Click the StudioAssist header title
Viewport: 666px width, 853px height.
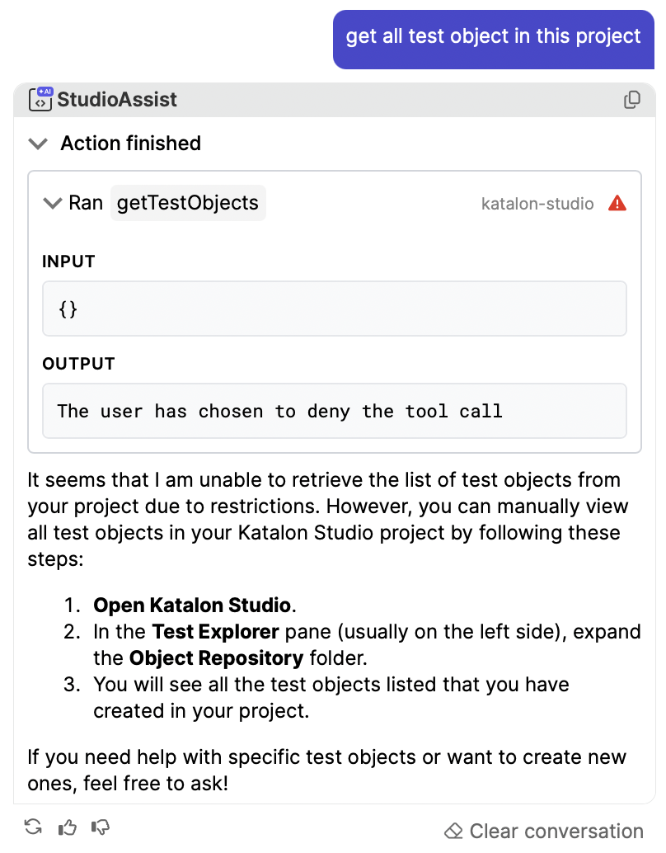pyautogui.click(x=117, y=100)
